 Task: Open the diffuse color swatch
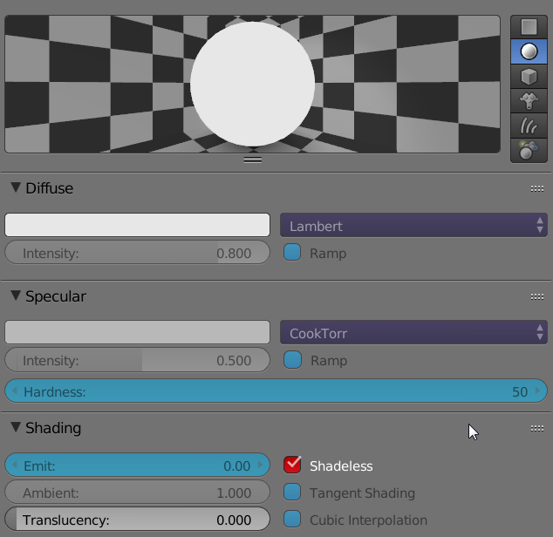[137, 225]
